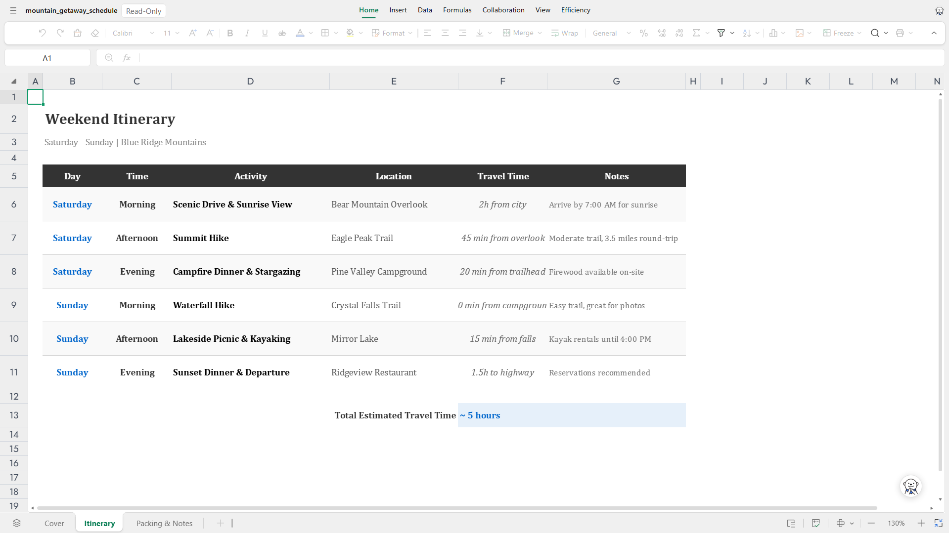This screenshot has width=949, height=533.
Task: Toggle Bold formatting
Action: [x=230, y=33]
